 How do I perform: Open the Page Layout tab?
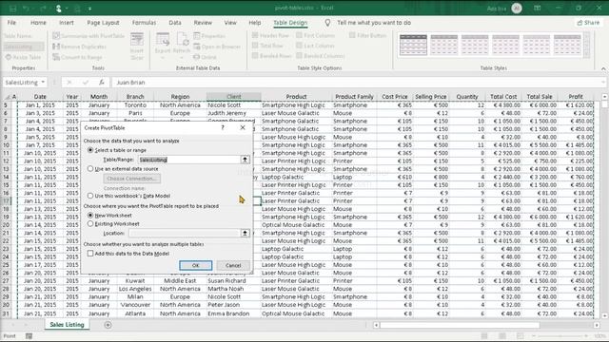[x=103, y=23]
